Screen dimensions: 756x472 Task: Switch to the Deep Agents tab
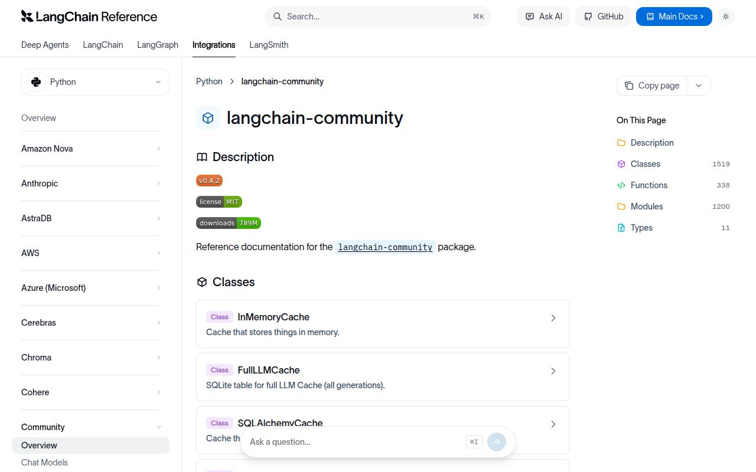pos(45,45)
